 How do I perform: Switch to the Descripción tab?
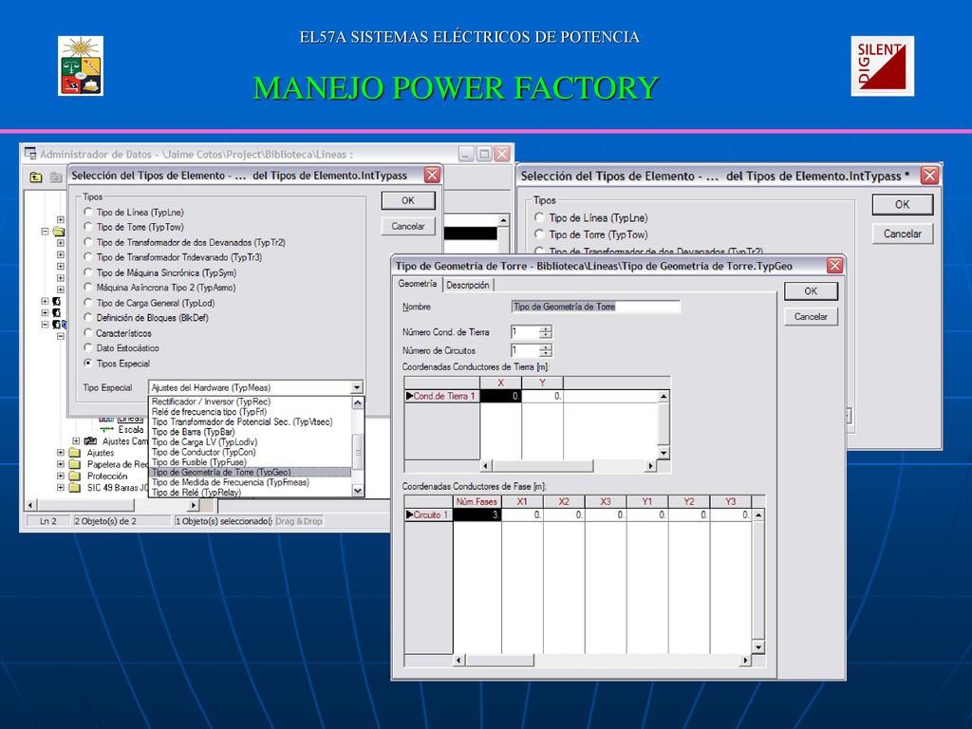[468, 285]
